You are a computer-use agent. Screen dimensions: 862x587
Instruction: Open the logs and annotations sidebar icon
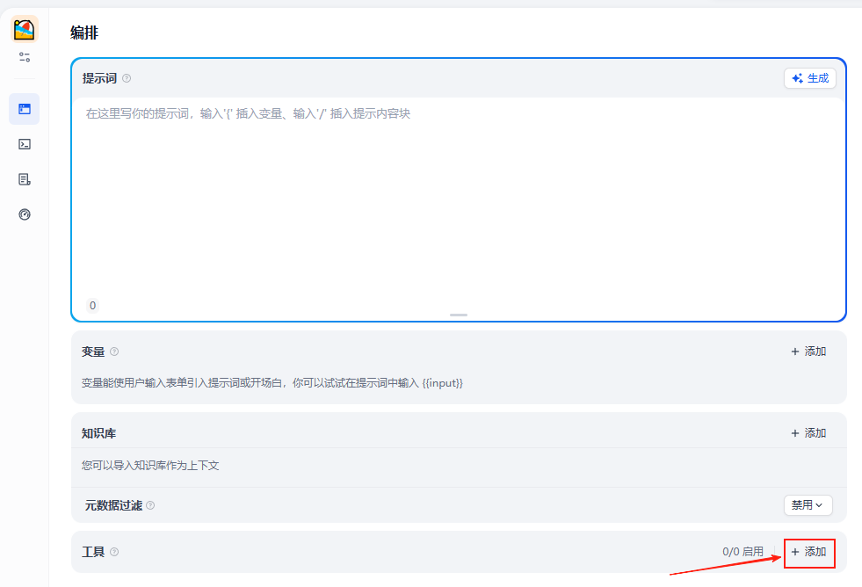[25, 179]
